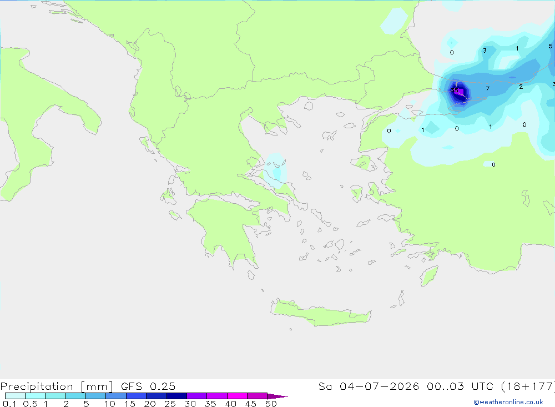Click the legend label '45'
Image resolution: width=555 pixels, height=407 pixels.
tap(251, 404)
